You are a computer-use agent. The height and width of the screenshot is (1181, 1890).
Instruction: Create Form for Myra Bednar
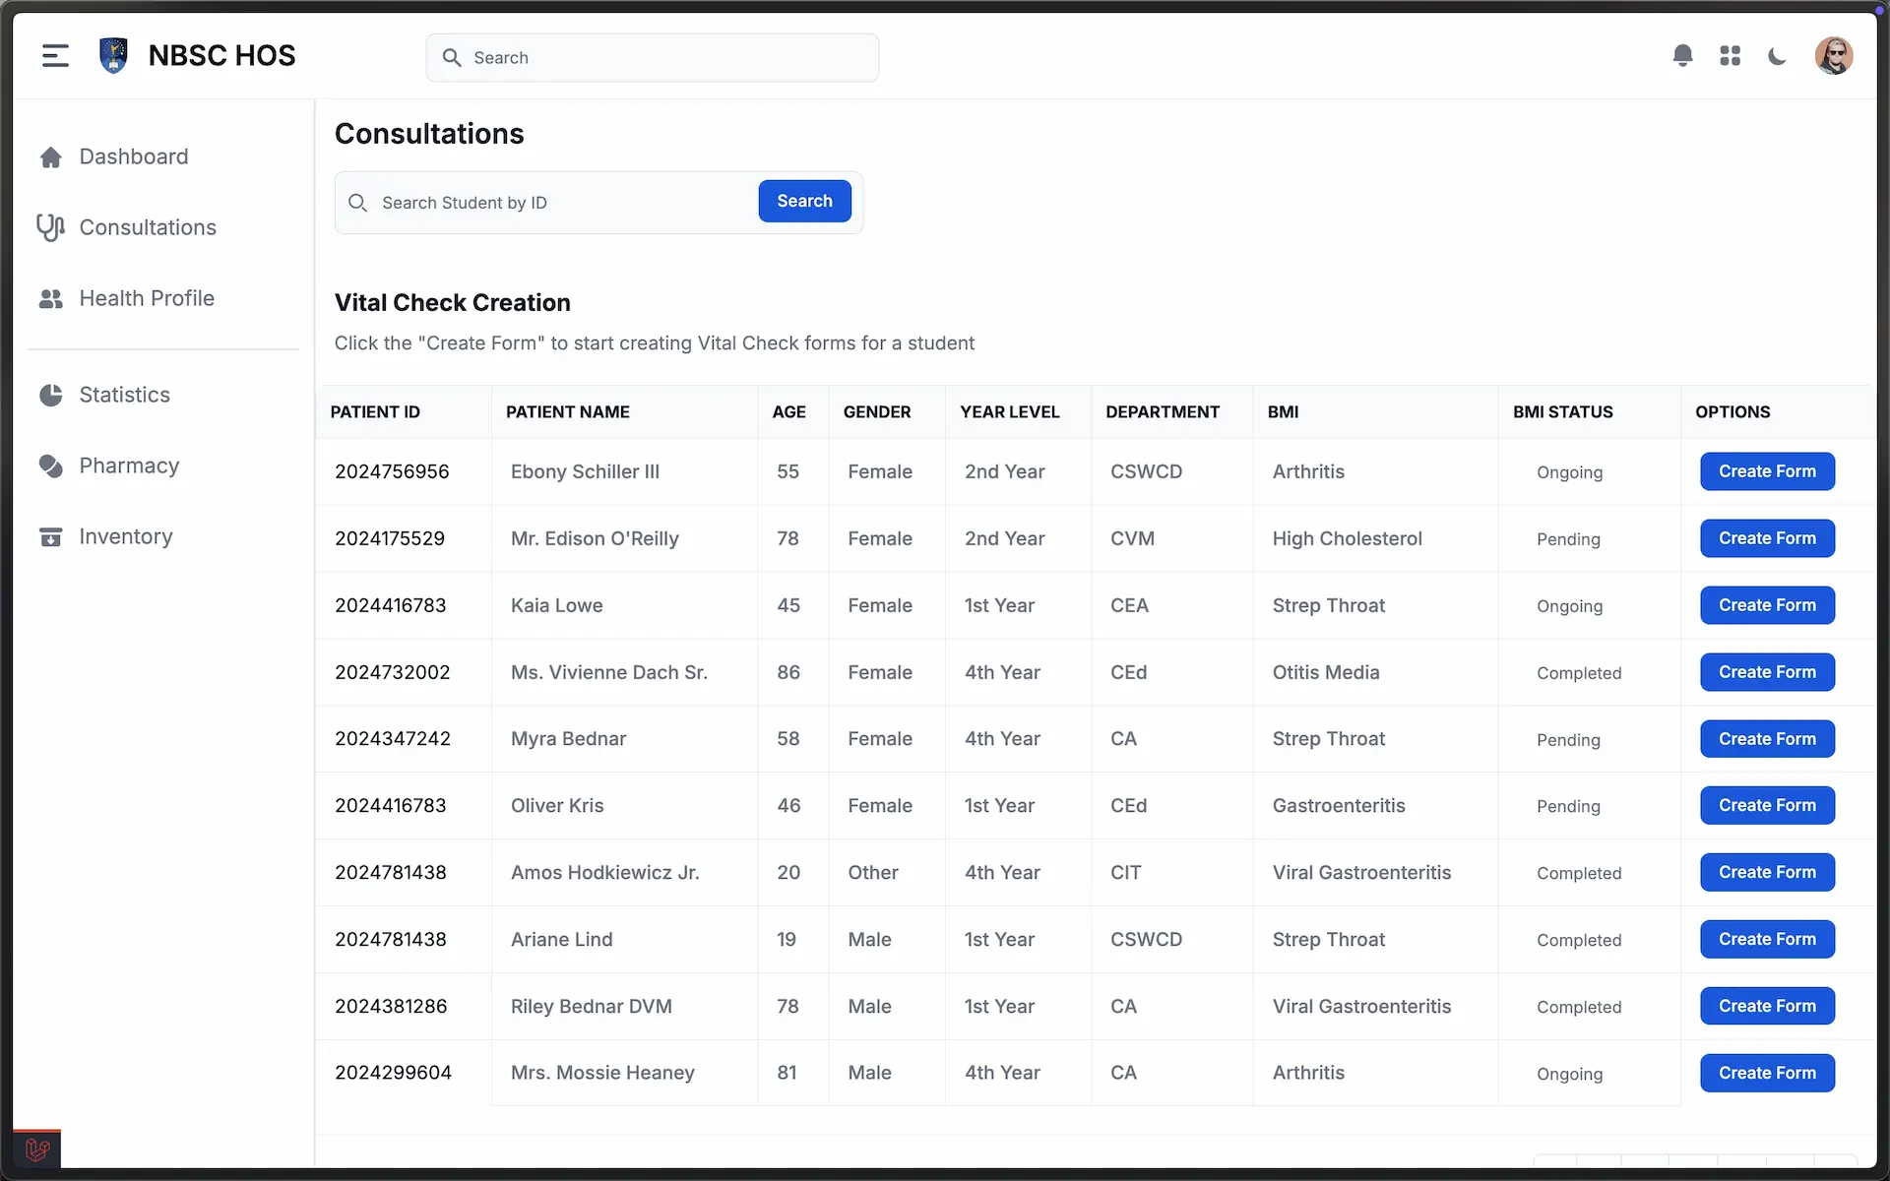pos(1767,739)
